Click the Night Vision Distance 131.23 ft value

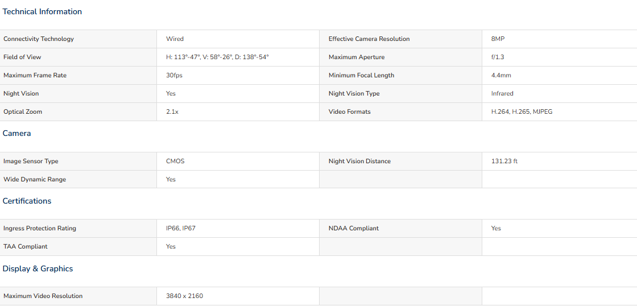tap(504, 162)
